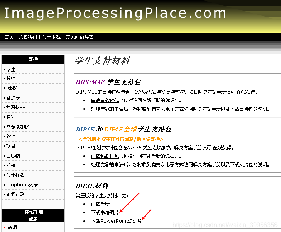
Task: Open the 教程 sidebar entry
Action: pos(11,117)
